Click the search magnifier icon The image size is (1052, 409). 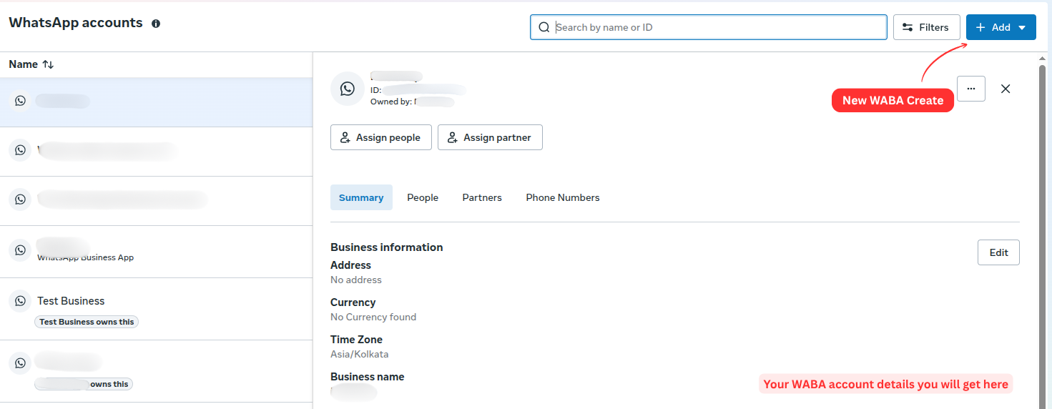544,27
